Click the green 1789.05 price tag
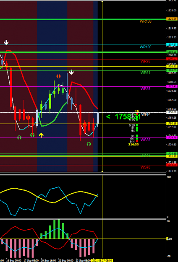178x262 pixels. 171,70
